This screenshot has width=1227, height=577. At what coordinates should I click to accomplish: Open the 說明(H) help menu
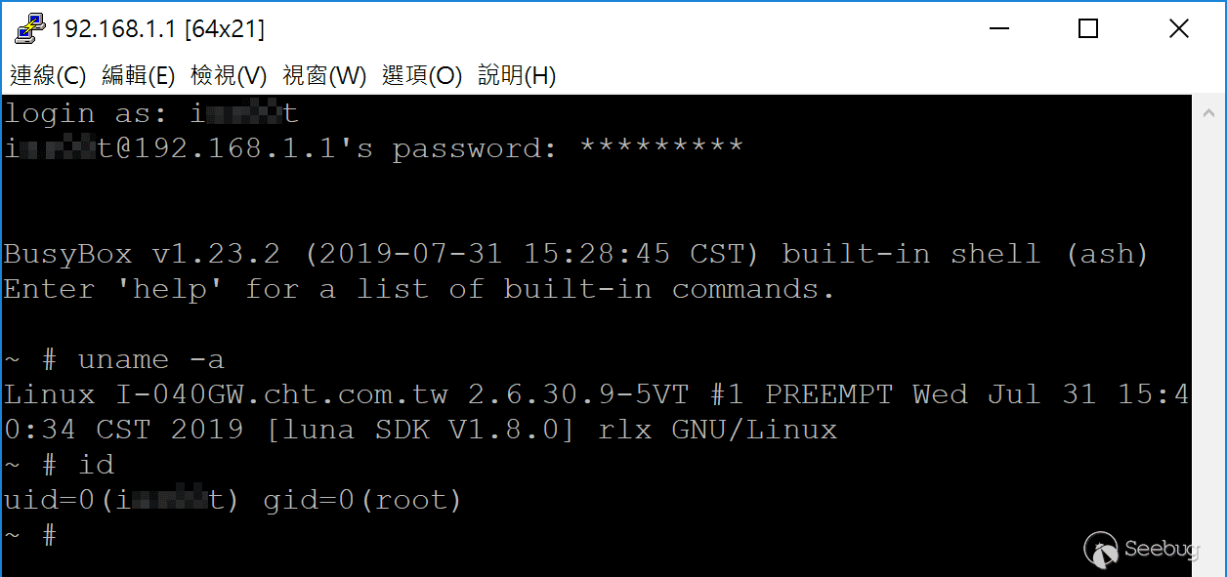coord(517,76)
